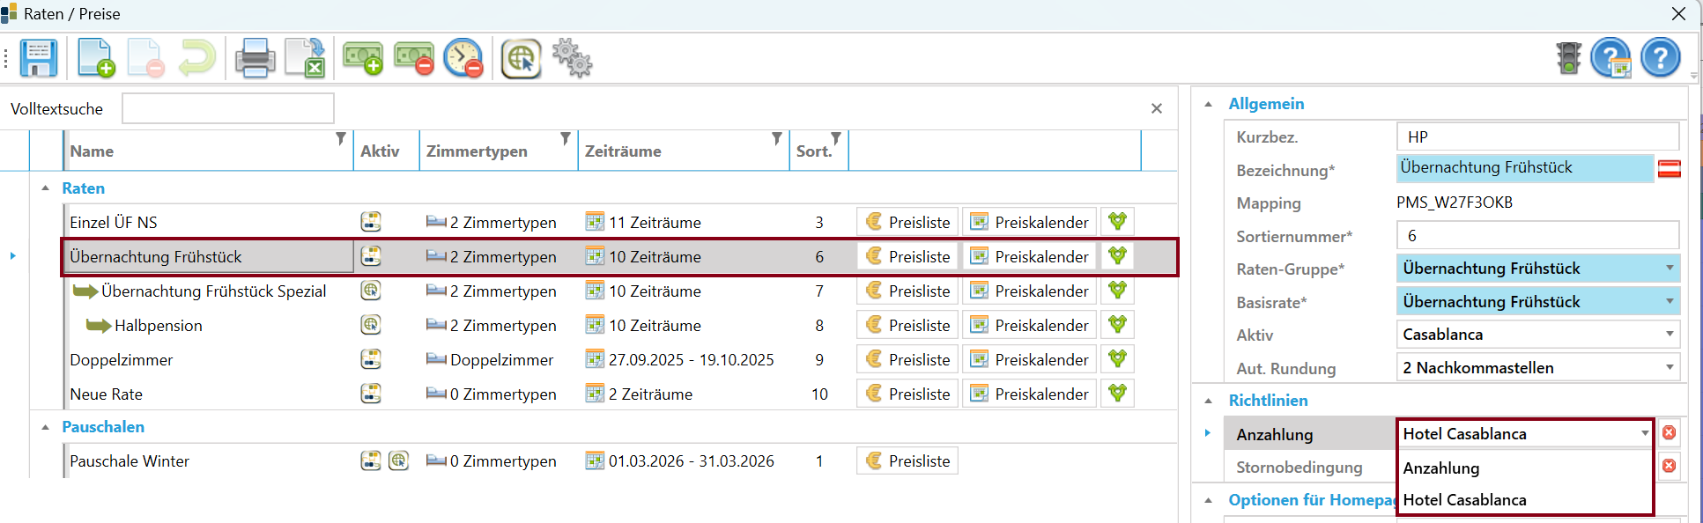The height and width of the screenshot is (523, 1703).
Task: Choose Anzahlung from the open dropdown list
Action: [1524, 468]
